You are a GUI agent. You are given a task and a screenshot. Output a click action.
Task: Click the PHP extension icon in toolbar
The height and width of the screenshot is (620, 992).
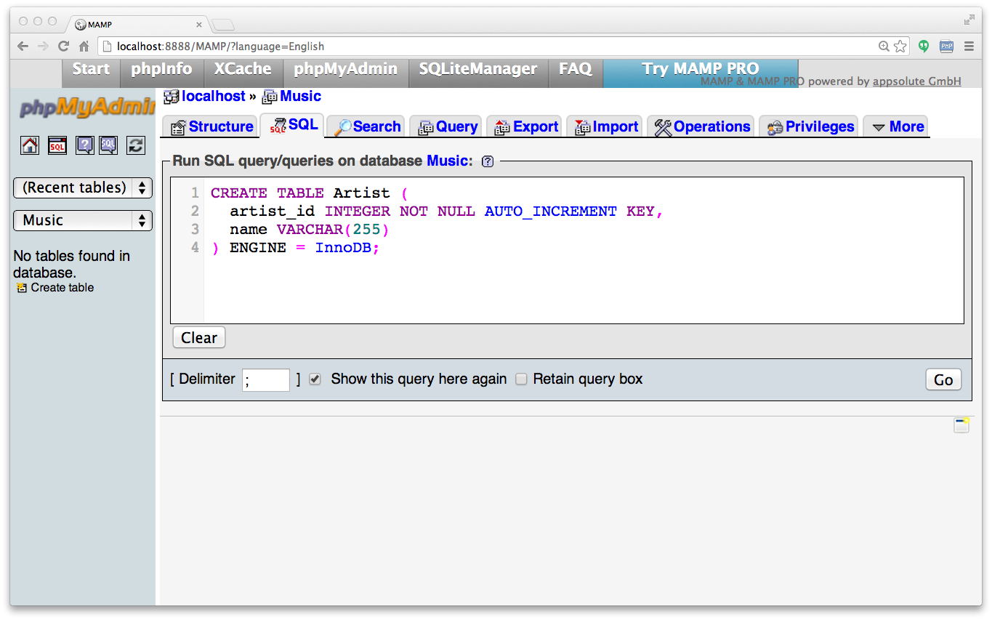(x=946, y=46)
